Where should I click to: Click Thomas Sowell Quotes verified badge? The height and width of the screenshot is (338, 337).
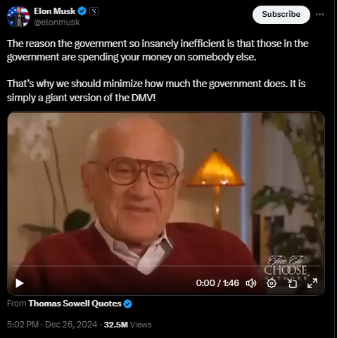128,304
